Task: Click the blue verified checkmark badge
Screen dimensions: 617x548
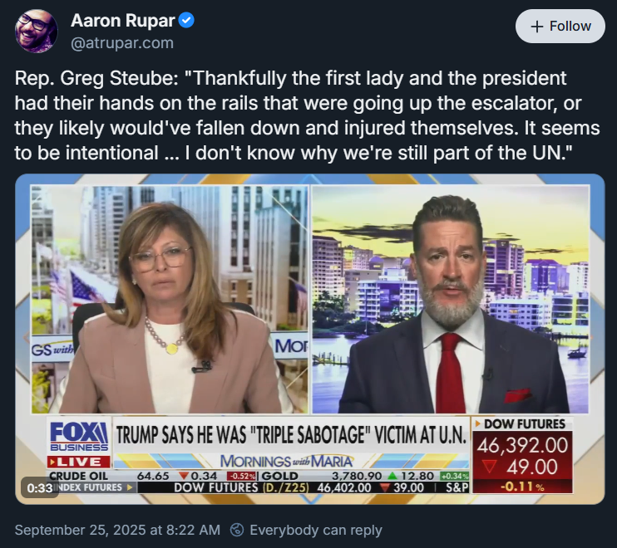Action: point(186,21)
